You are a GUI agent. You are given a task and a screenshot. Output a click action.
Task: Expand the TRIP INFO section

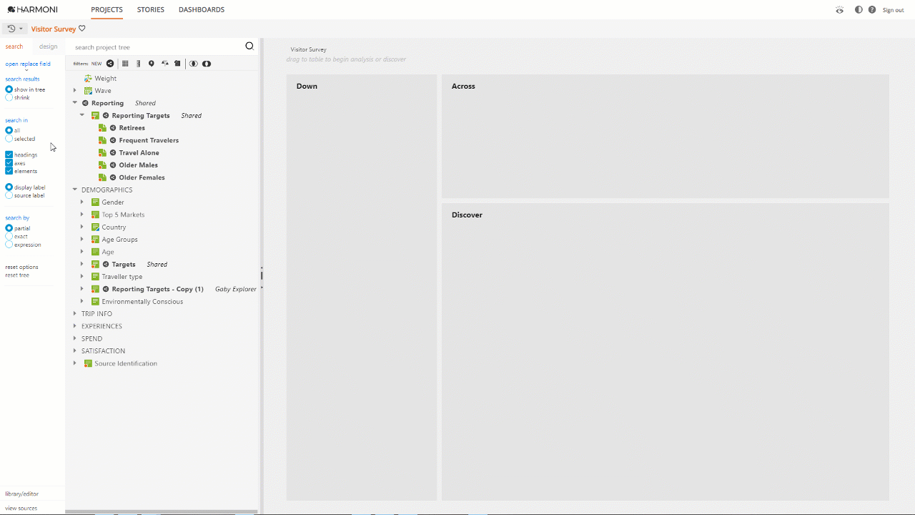75,314
